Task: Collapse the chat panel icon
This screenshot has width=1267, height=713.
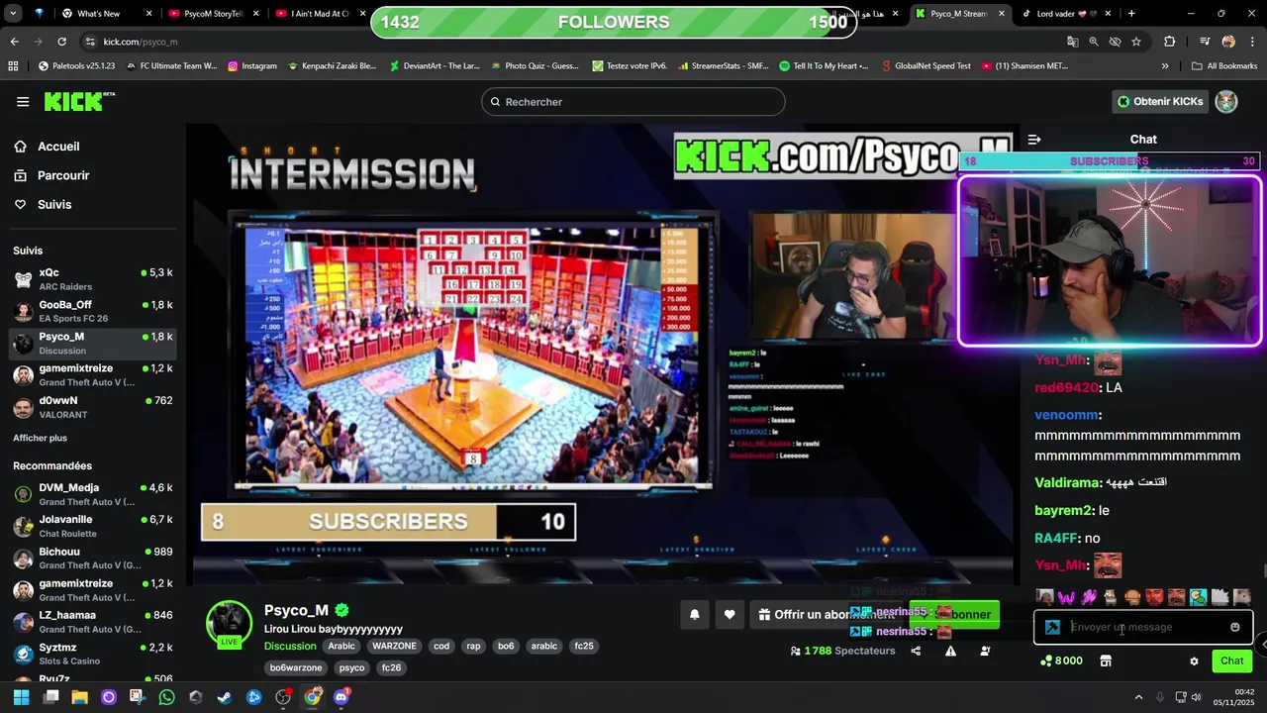Action: tap(1034, 140)
